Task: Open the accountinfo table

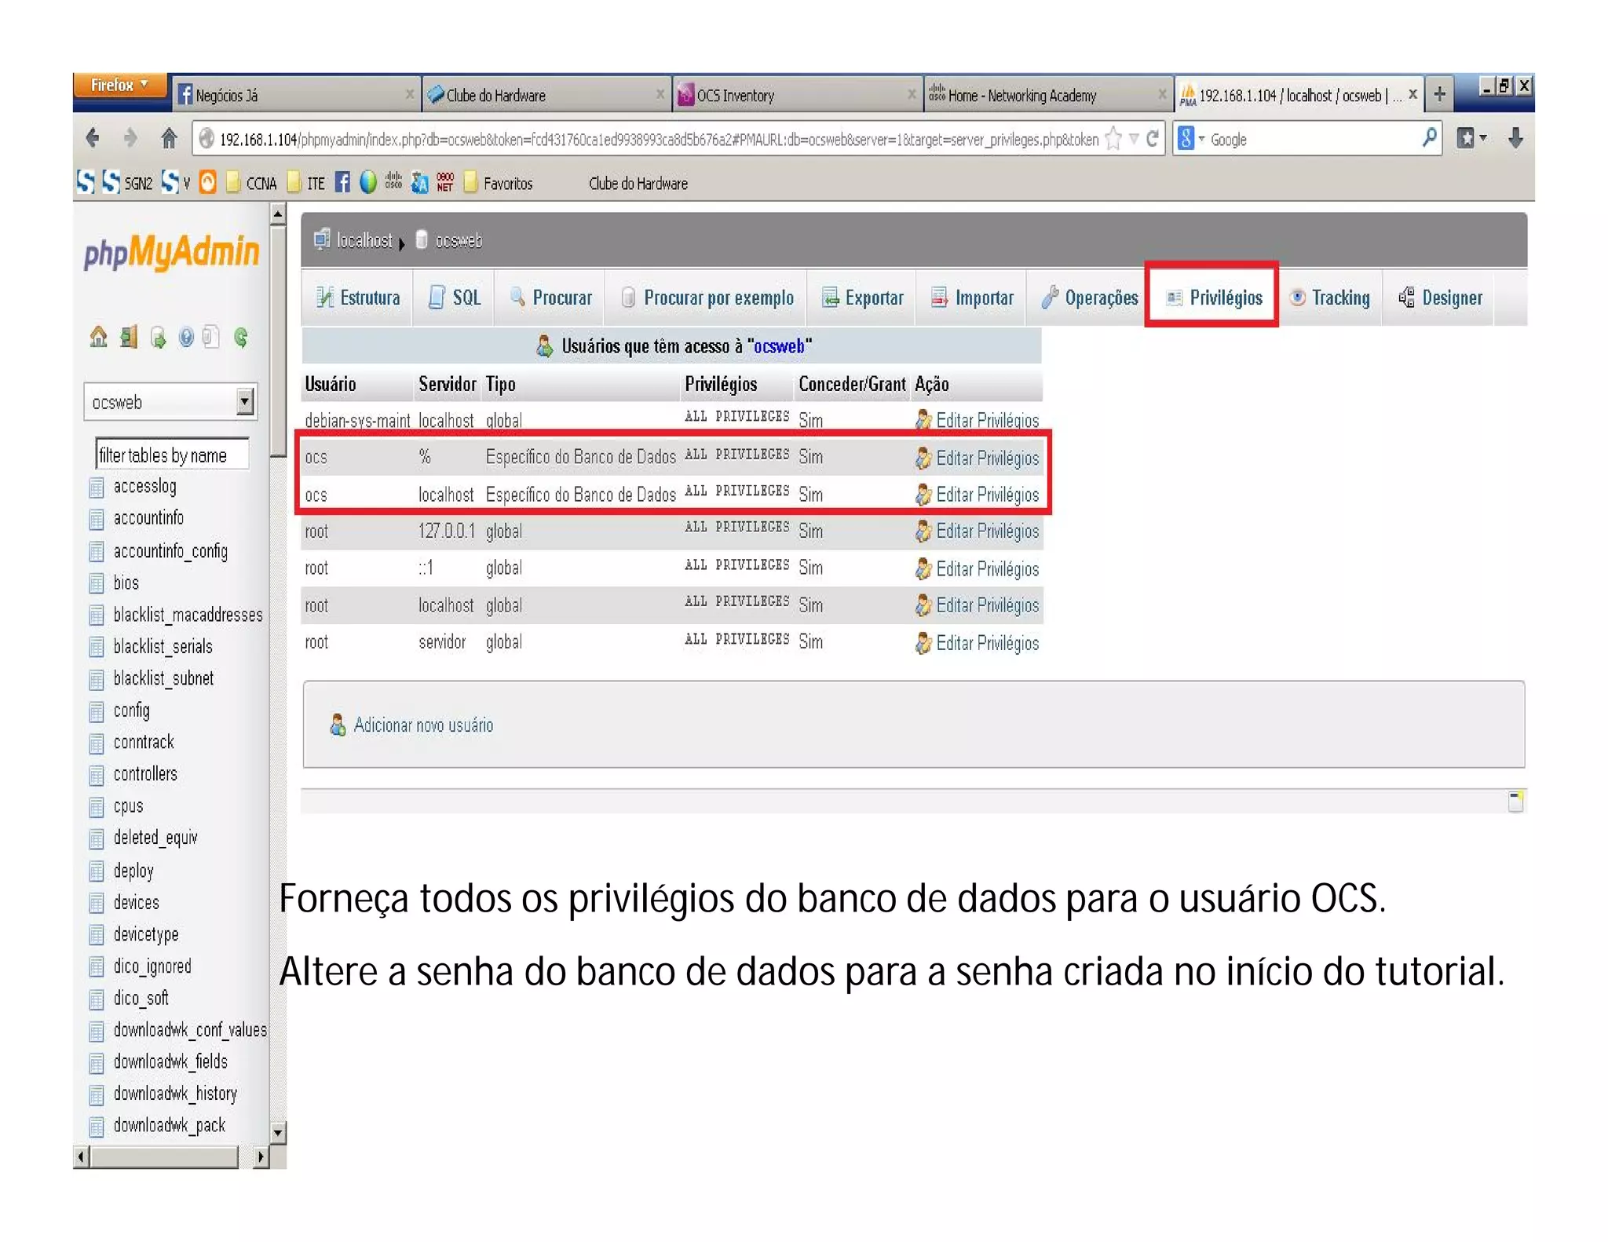Action: pos(148,518)
